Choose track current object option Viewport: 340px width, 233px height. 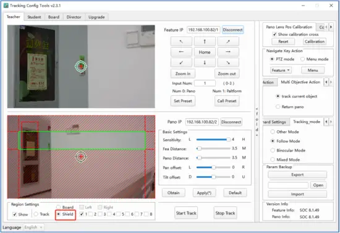[x=278, y=96]
